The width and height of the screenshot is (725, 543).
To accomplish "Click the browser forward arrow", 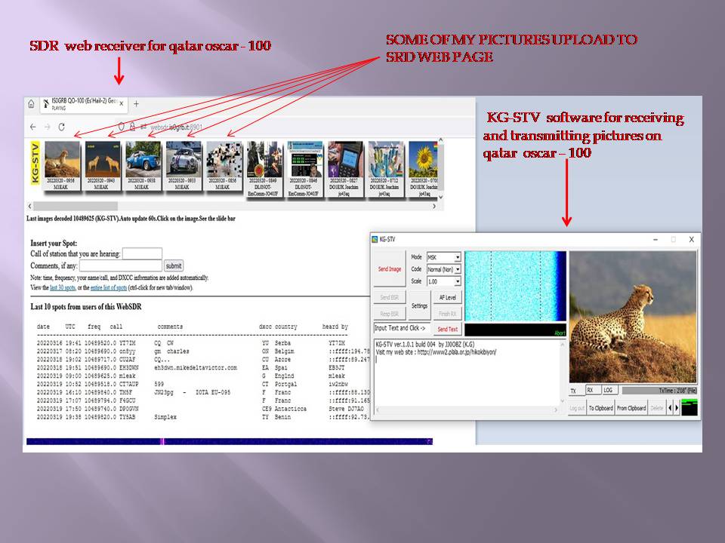I will [47, 127].
